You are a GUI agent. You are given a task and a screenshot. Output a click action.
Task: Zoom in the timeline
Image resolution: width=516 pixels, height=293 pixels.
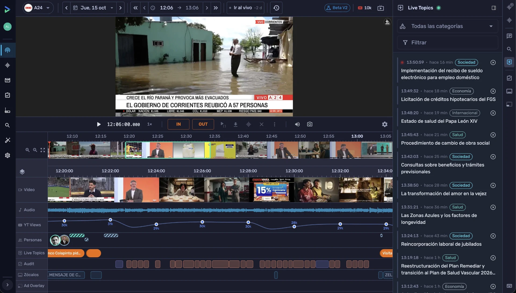(27, 150)
